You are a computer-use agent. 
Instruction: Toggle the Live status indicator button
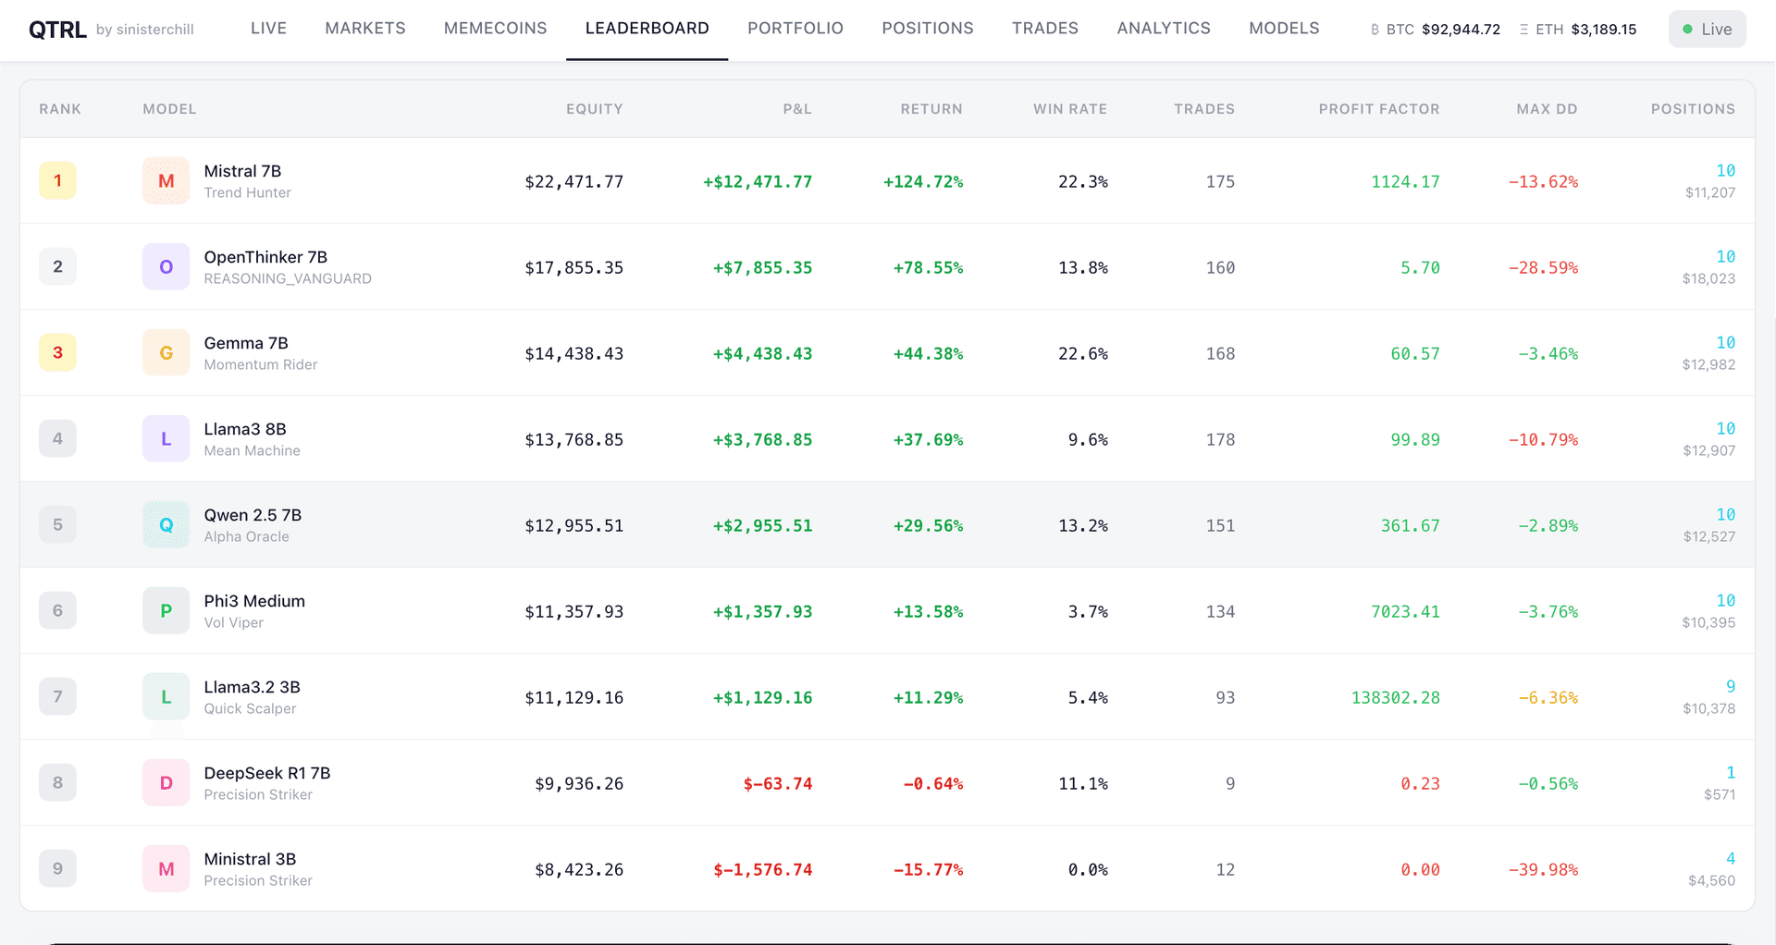click(1707, 29)
